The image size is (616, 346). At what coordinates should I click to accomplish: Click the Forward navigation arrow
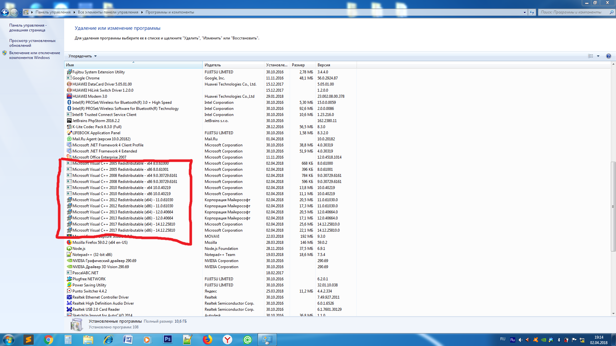(14, 12)
